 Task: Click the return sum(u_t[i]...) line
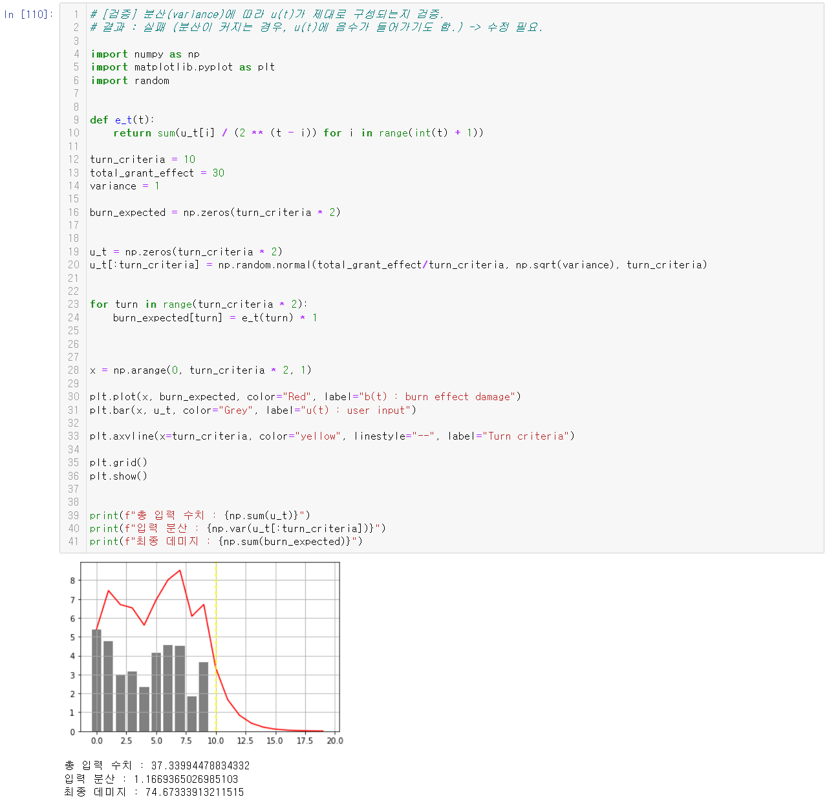(x=298, y=133)
